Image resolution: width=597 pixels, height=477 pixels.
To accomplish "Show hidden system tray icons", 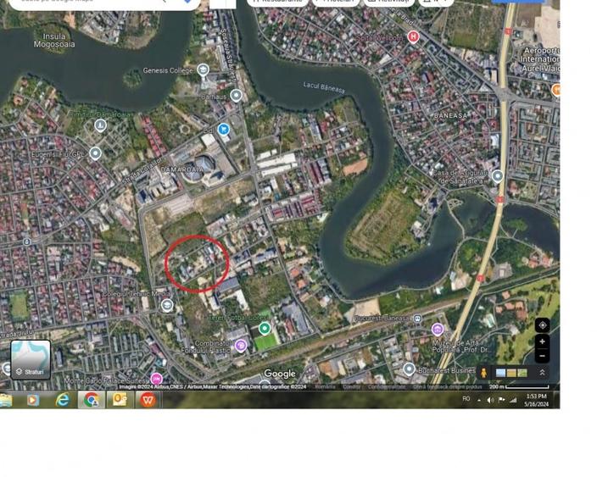I will coord(479,400).
